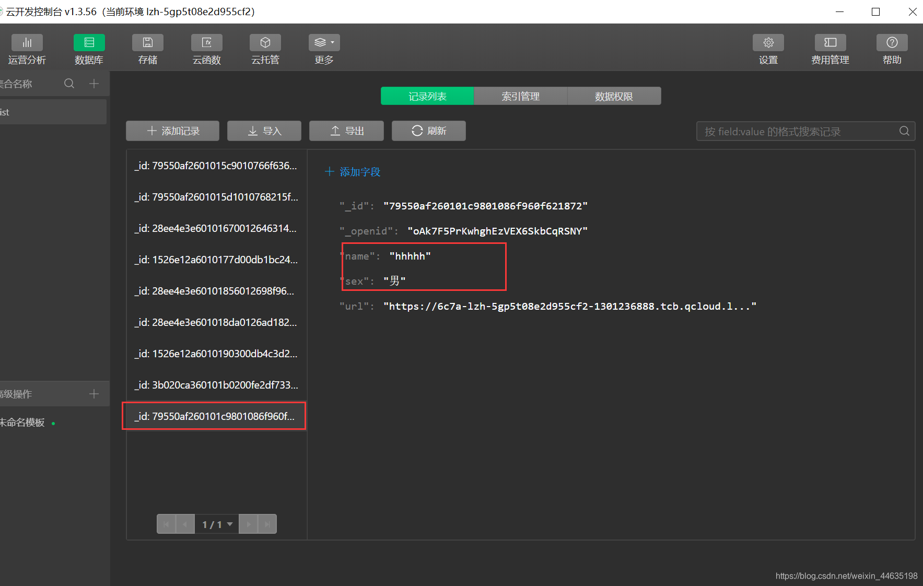The width and height of the screenshot is (923, 586).
Task: Switch to 索引管理 tab
Action: [x=521, y=96]
